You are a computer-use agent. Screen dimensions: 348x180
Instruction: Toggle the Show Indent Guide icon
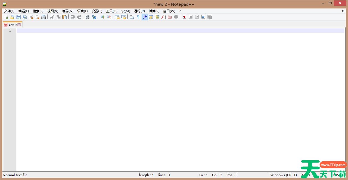click(x=145, y=17)
